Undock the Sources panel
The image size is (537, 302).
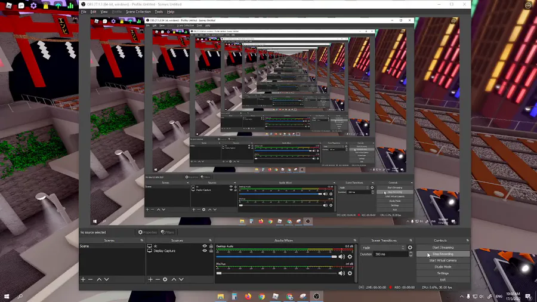(210, 241)
